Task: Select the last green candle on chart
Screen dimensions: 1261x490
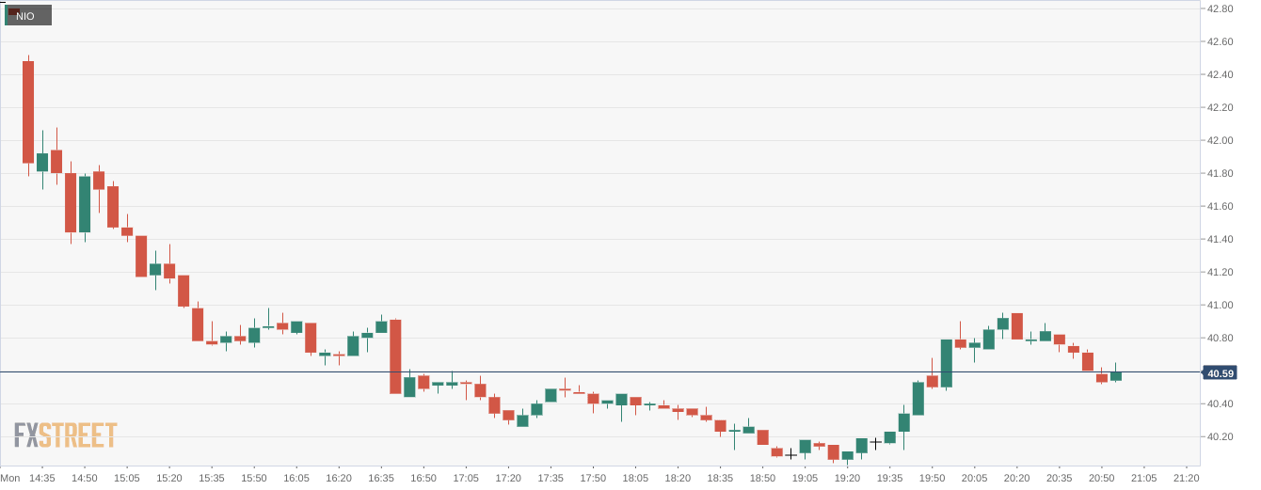Action: 1116,376
